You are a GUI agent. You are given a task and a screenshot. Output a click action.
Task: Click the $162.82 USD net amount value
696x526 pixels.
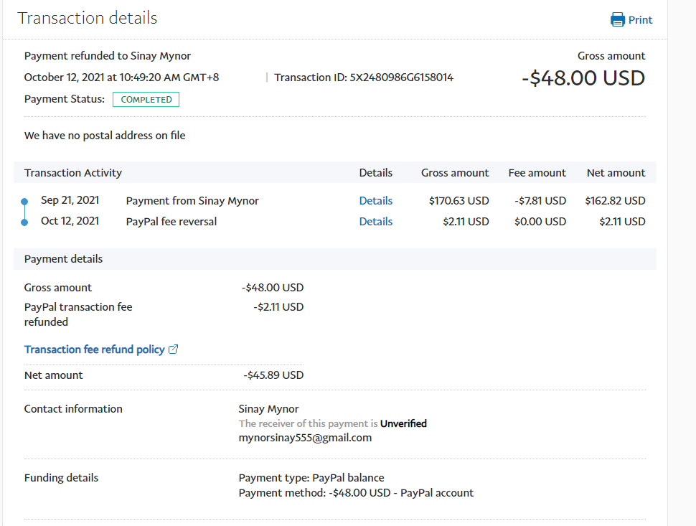point(615,201)
